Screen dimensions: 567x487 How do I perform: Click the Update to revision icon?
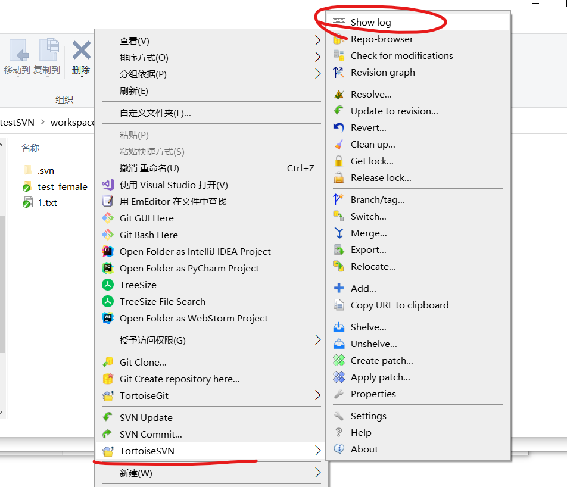[339, 111]
